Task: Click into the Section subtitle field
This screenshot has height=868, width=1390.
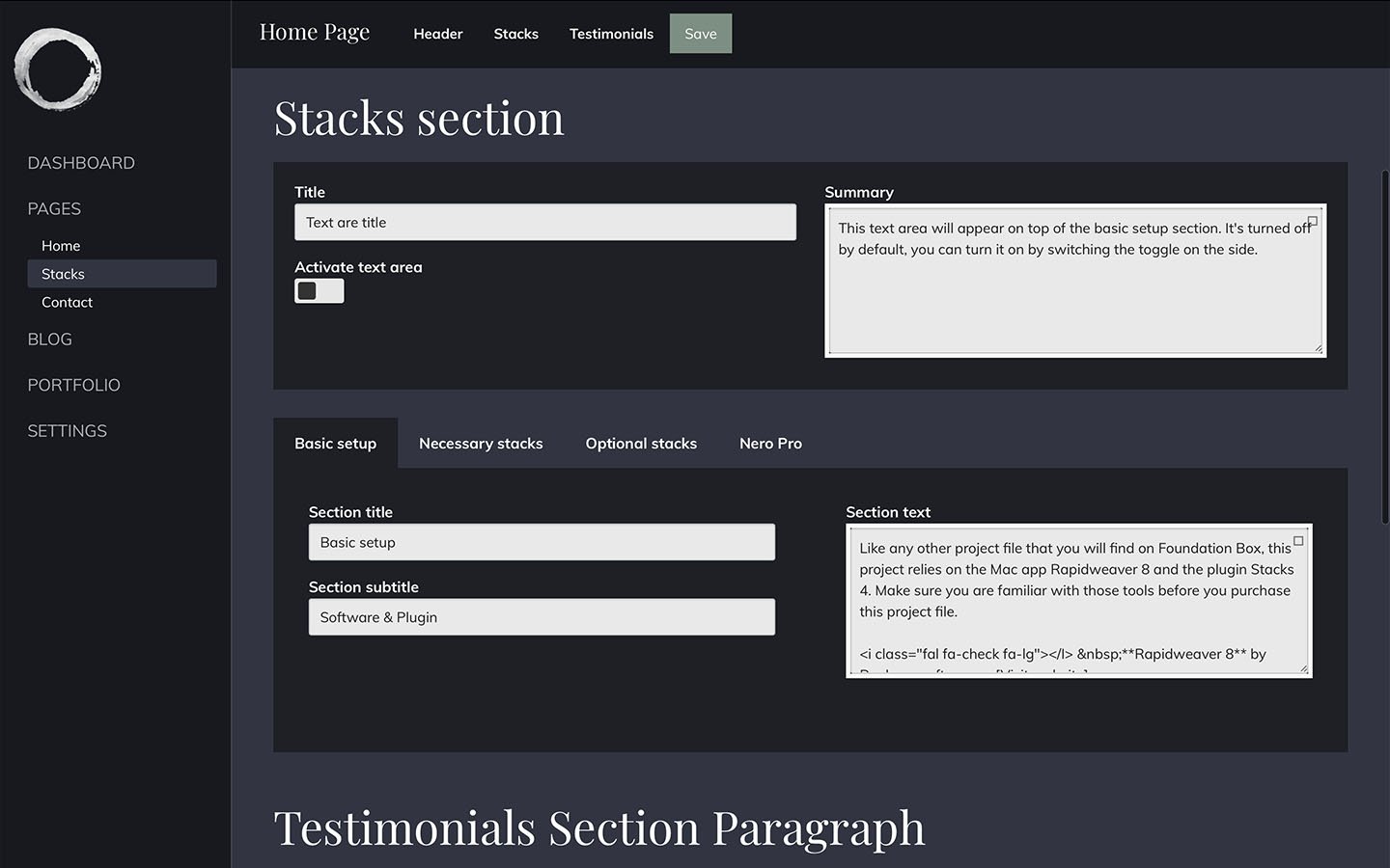Action: [x=542, y=617]
